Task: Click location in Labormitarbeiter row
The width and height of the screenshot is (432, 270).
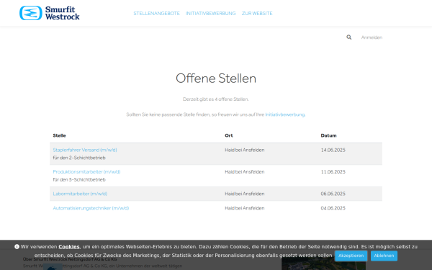Action: [x=244, y=194]
